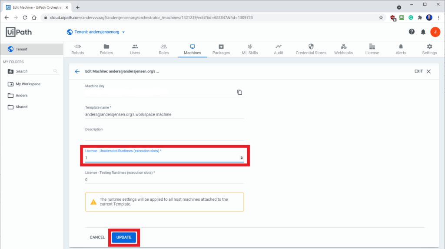The image size is (445, 249).
Task: Switch to the Users tab
Action: [135, 50]
